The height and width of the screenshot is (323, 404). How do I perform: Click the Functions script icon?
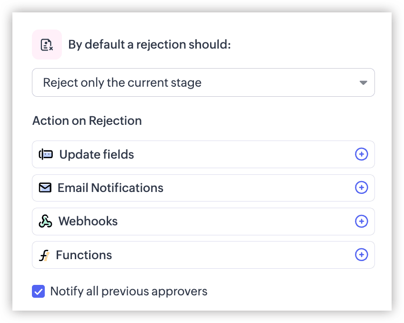(44, 255)
